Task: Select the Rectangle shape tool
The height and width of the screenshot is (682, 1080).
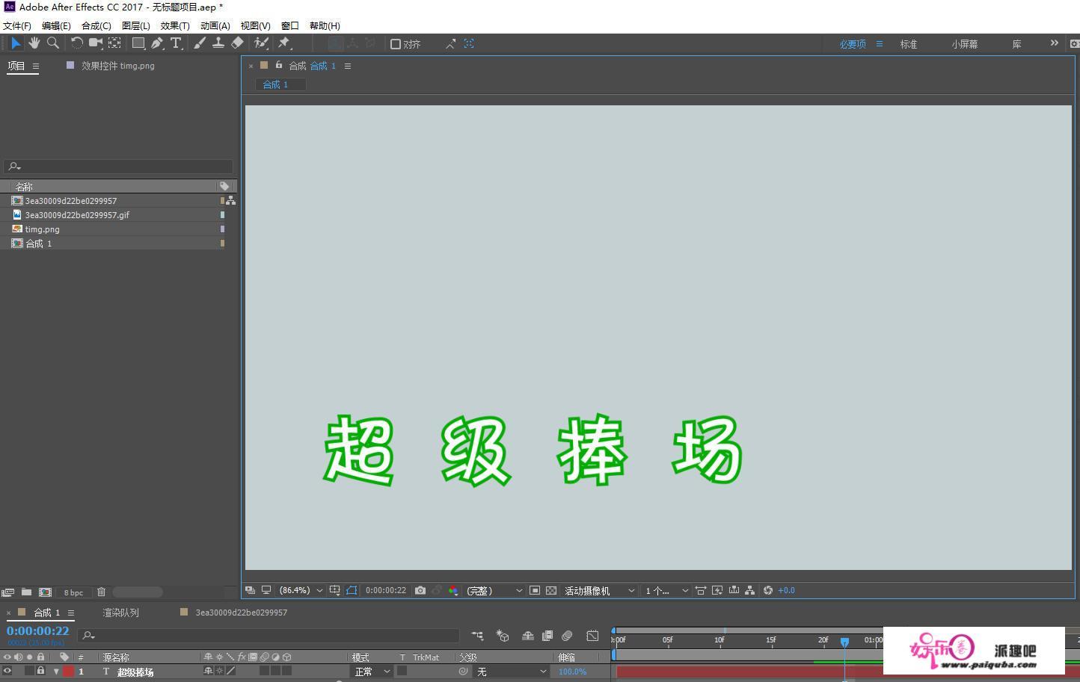Action: (x=138, y=43)
